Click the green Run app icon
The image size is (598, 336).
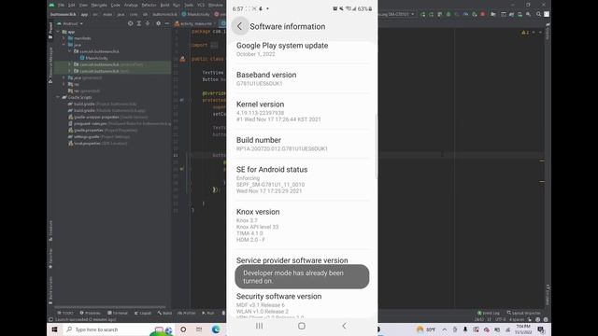422,14
